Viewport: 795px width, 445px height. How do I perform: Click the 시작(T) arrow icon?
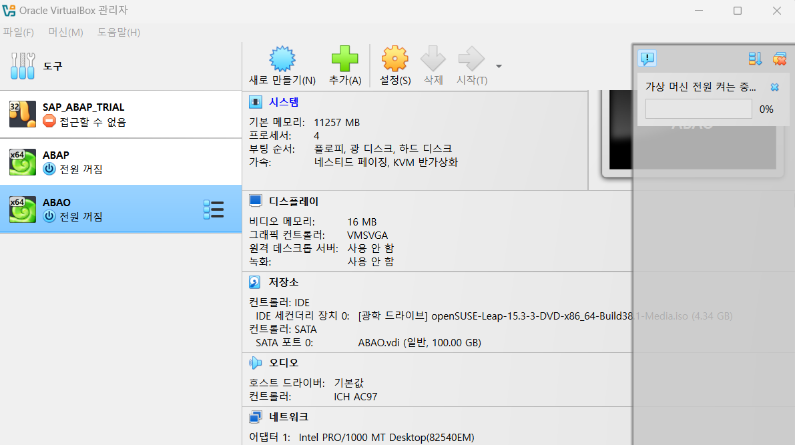pyautogui.click(x=471, y=59)
